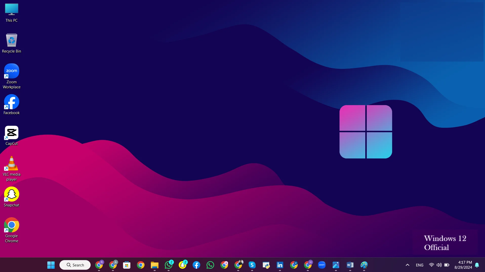The image size is (485, 272).
Task: Open Facebook from the taskbar
Action: (196, 265)
